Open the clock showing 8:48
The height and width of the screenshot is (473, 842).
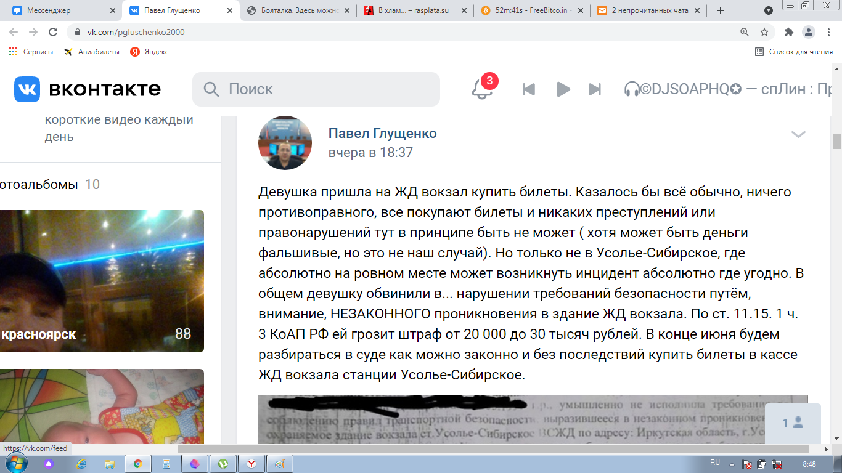click(809, 463)
